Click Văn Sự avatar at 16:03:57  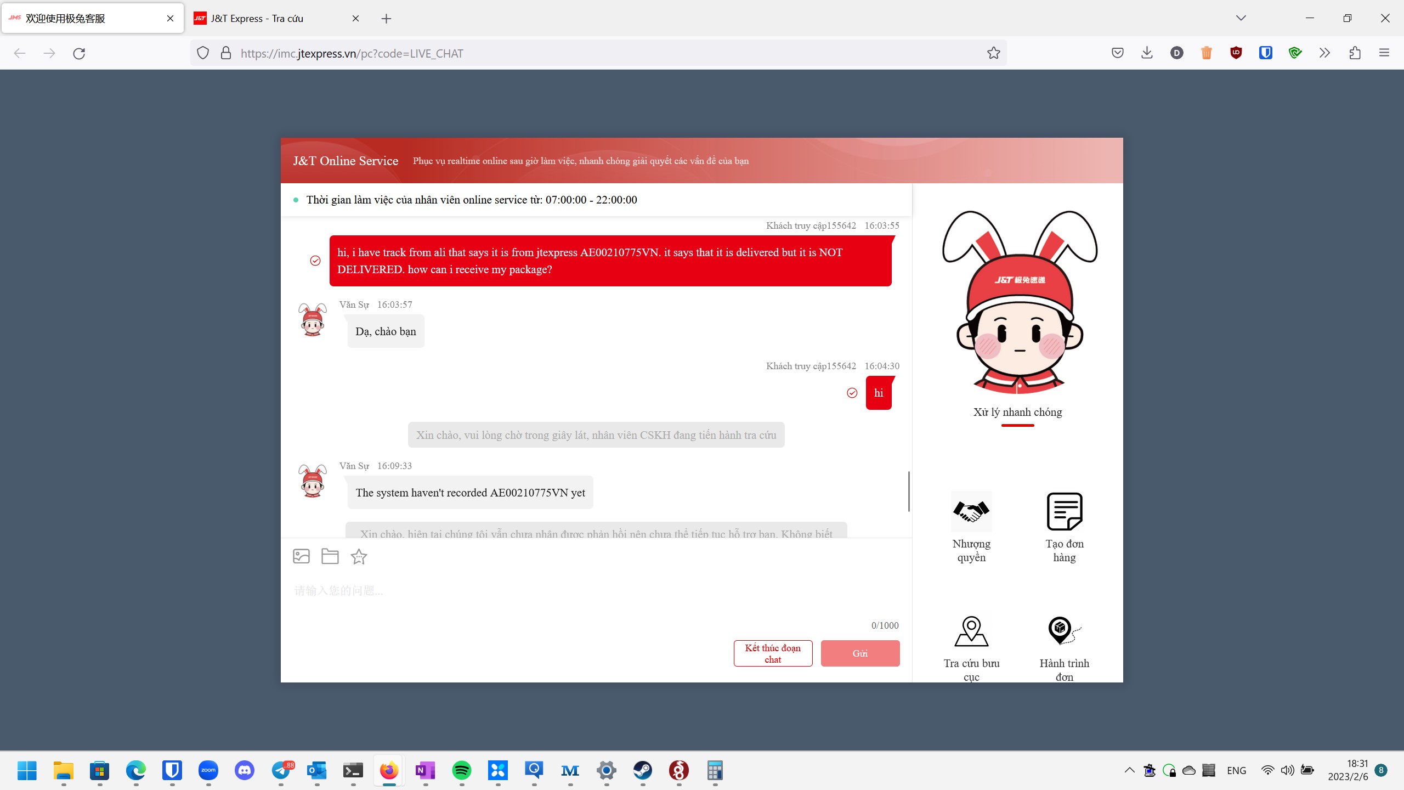tap(313, 319)
